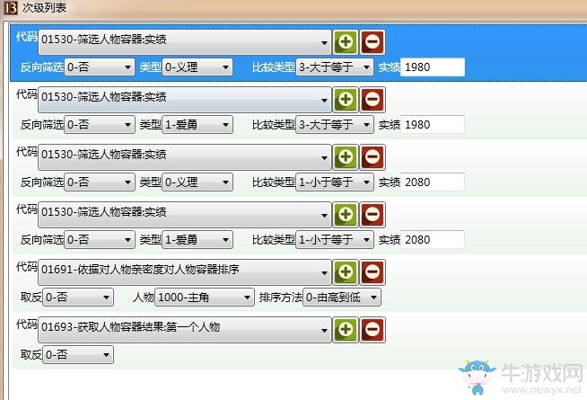Click the 实绩 2080 field in the 义理 row
Image resolution: width=587 pixels, height=400 pixels.
pos(433,182)
